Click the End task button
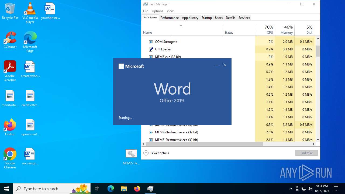This screenshot has height=194, width=345. [x=306, y=153]
